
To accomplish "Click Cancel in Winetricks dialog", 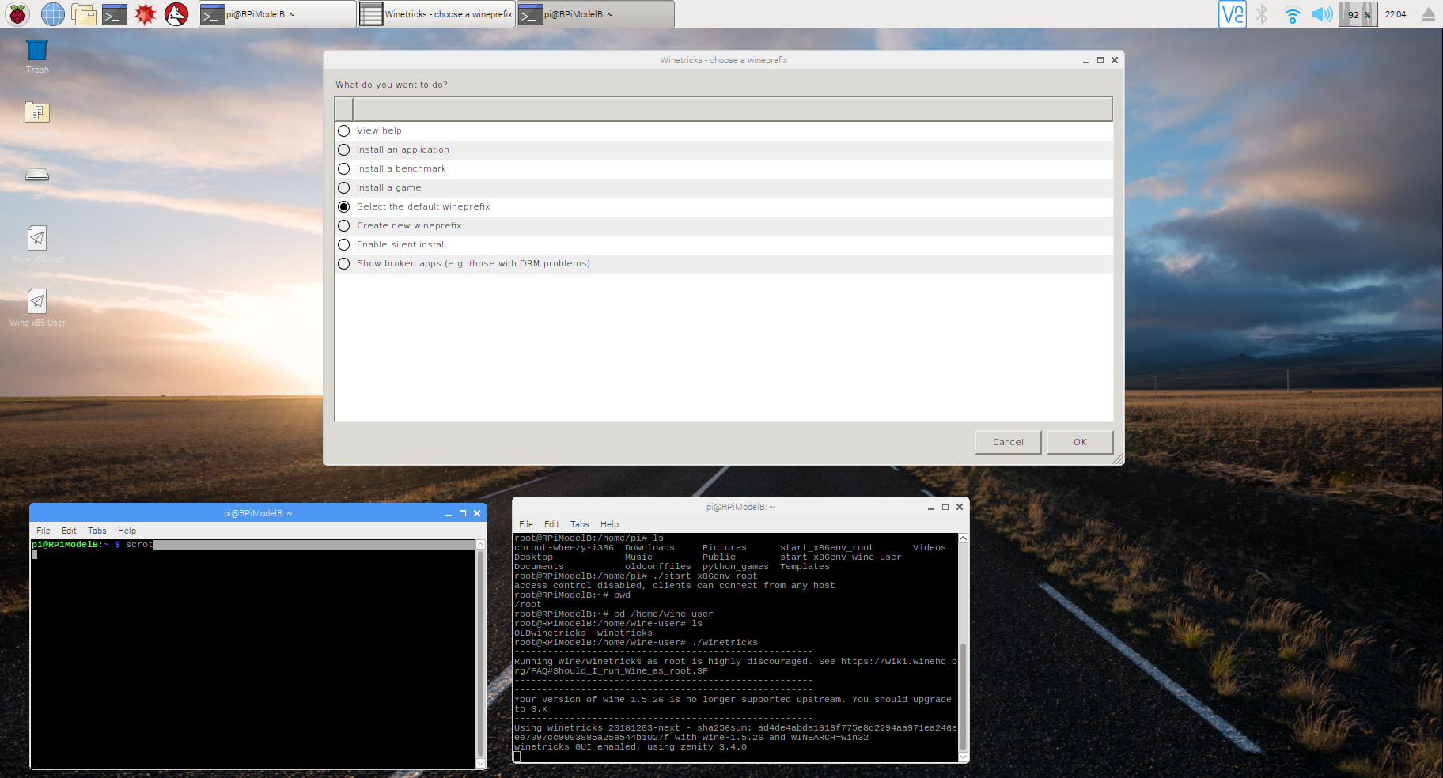I will coord(1008,442).
